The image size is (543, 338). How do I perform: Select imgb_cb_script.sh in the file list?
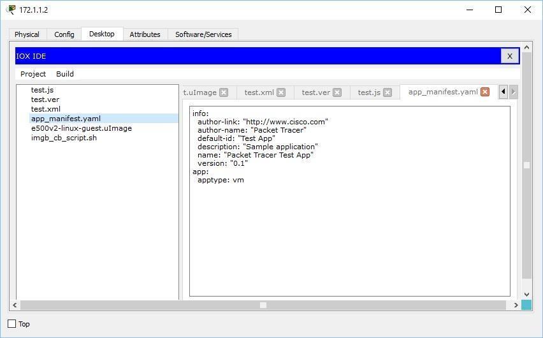[64, 138]
